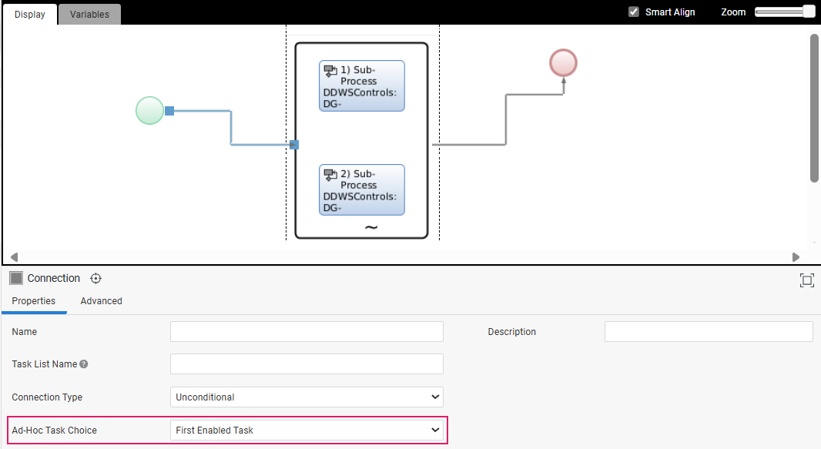This screenshot has height=449, width=821.
Task: Click the locate target icon beside Connection
Action: pyautogui.click(x=96, y=278)
